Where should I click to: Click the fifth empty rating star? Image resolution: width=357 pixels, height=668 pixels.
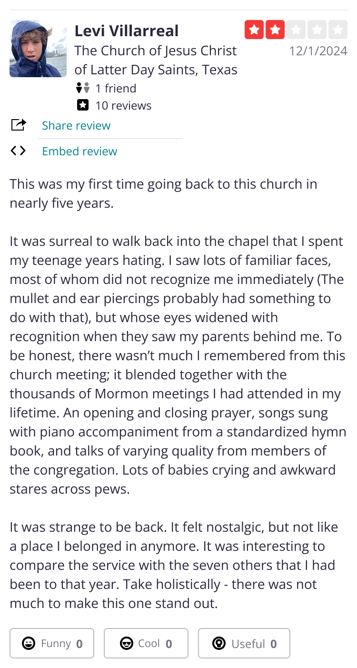[x=338, y=30]
